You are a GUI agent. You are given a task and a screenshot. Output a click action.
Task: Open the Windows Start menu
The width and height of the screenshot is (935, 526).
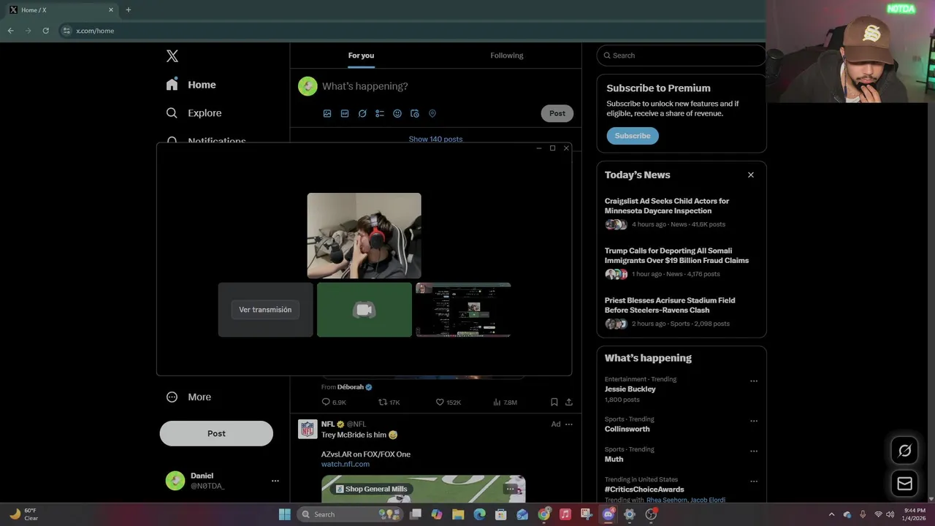click(285, 514)
